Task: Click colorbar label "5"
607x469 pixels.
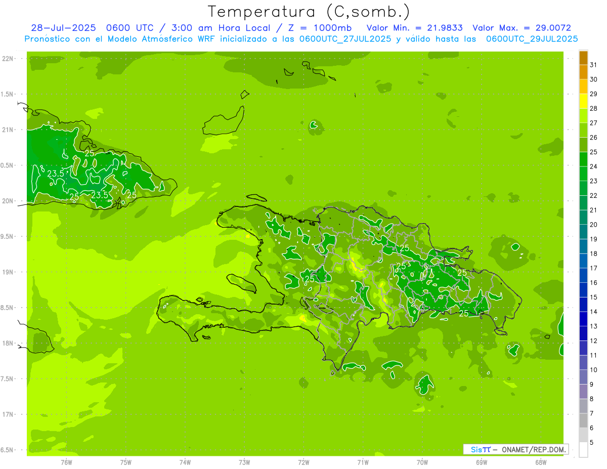Action: 591,443
